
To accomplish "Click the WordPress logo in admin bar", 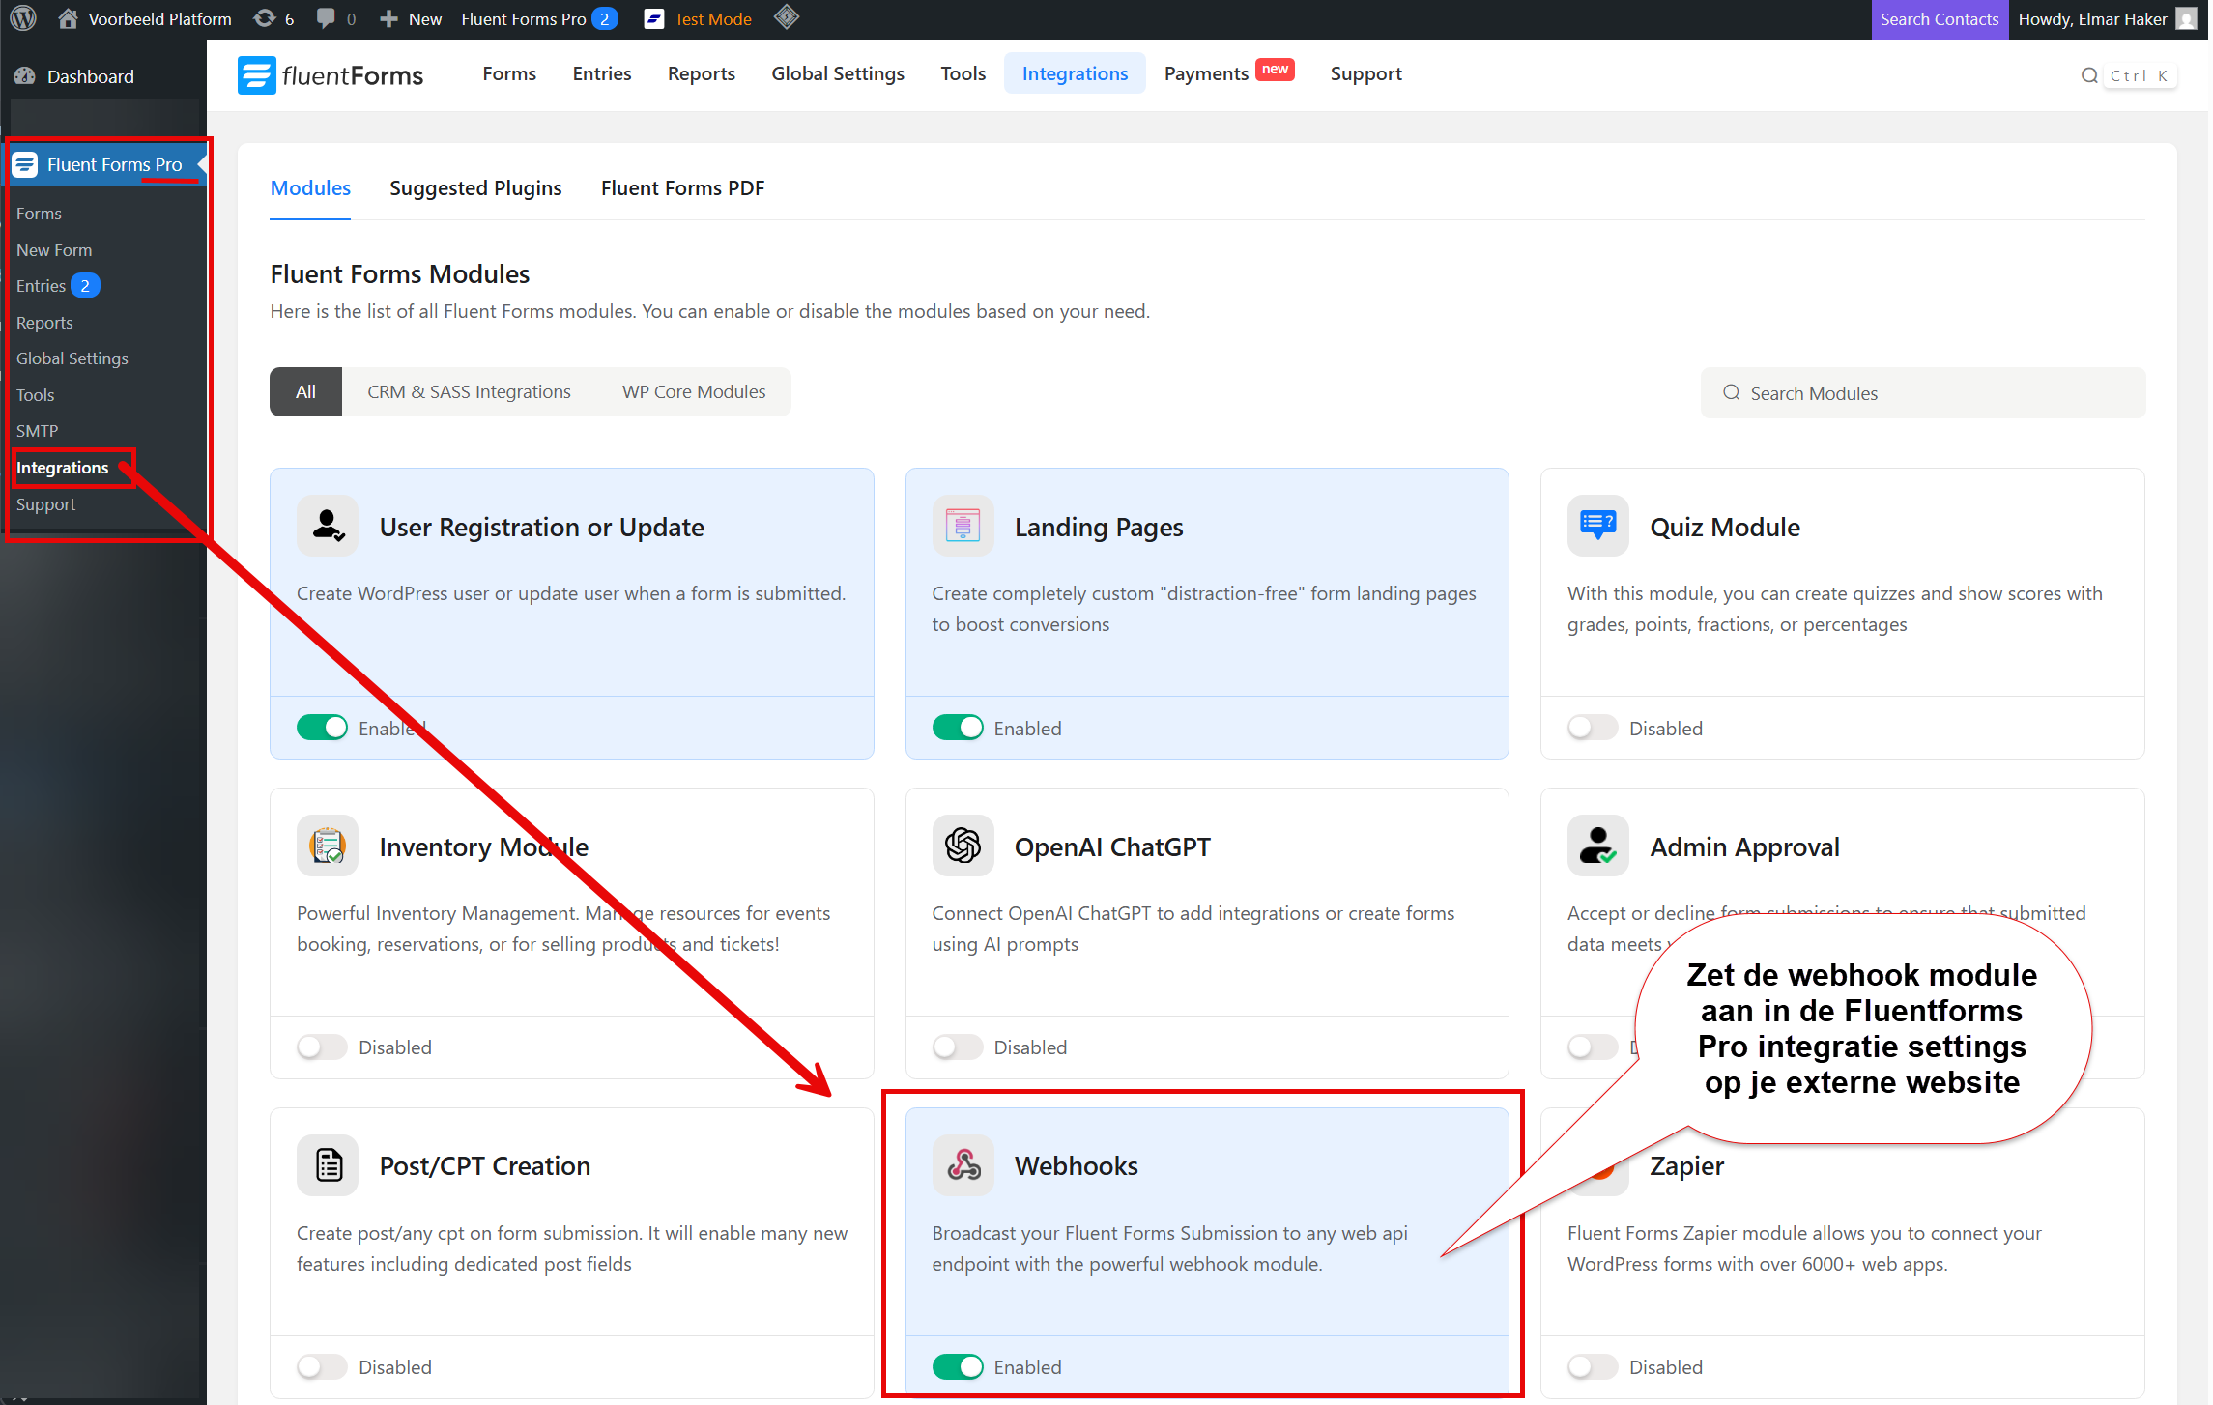I will (x=23, y=18).
